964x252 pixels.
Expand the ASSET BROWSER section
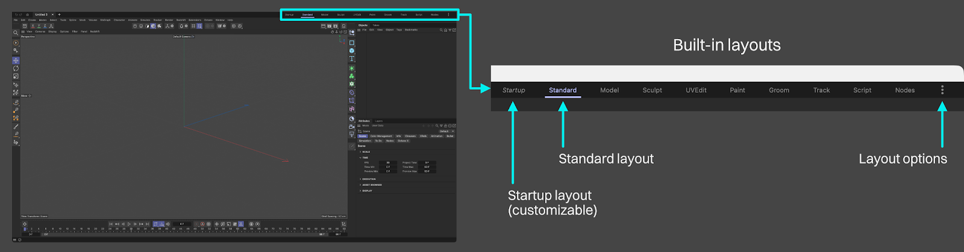(x=371, y=185)
